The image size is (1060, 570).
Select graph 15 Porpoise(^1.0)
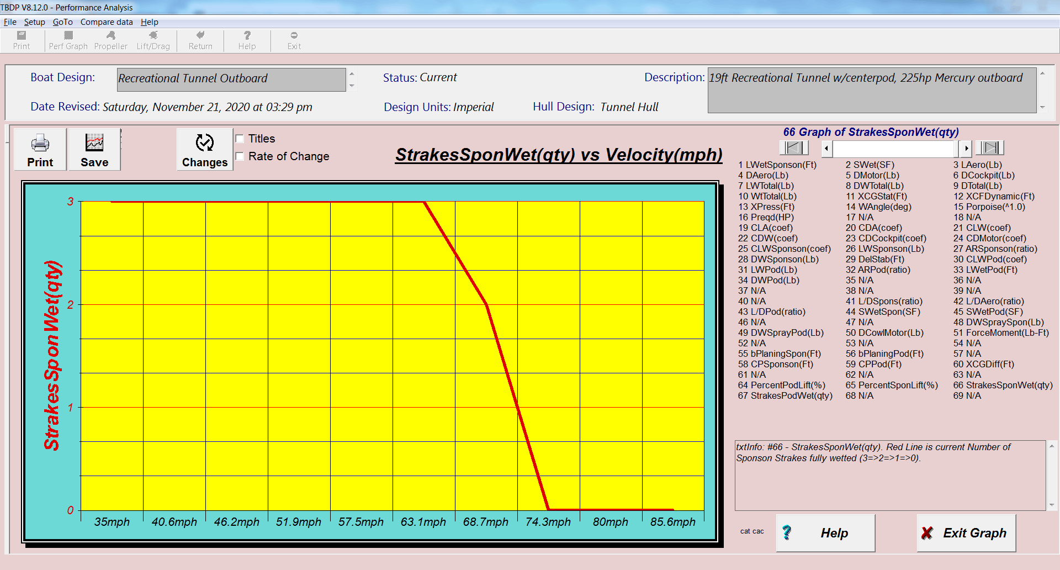tap(989, 207)
